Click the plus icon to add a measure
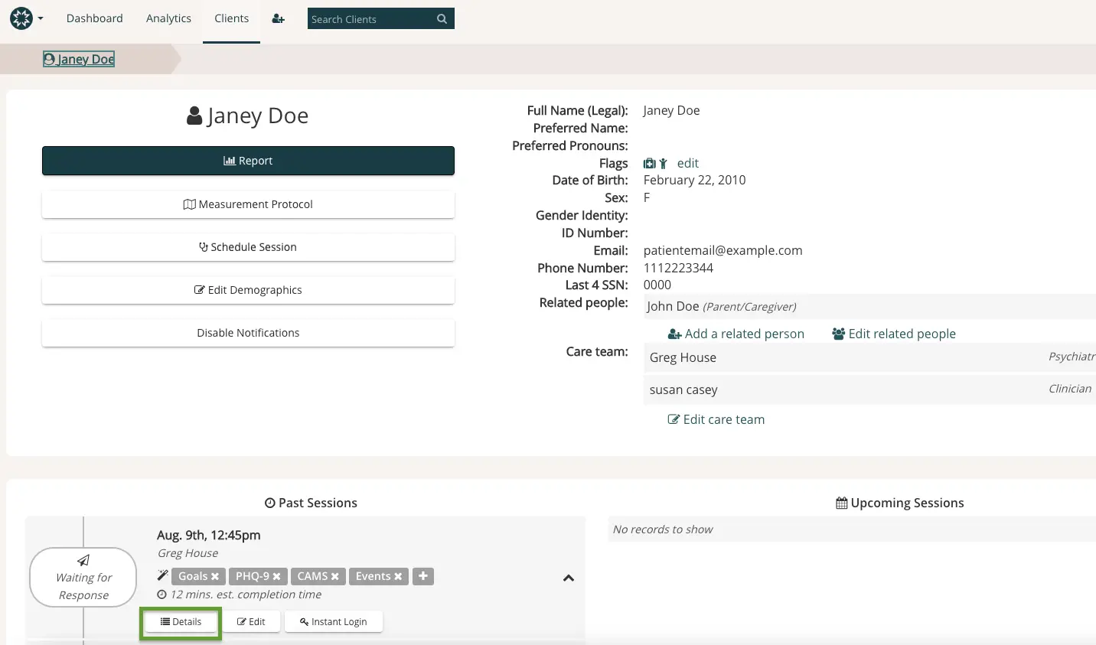 point(423,576)
